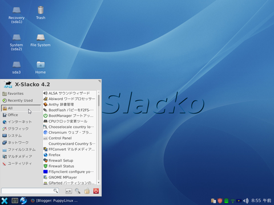Open Control Panel from the list

[69, 138]
